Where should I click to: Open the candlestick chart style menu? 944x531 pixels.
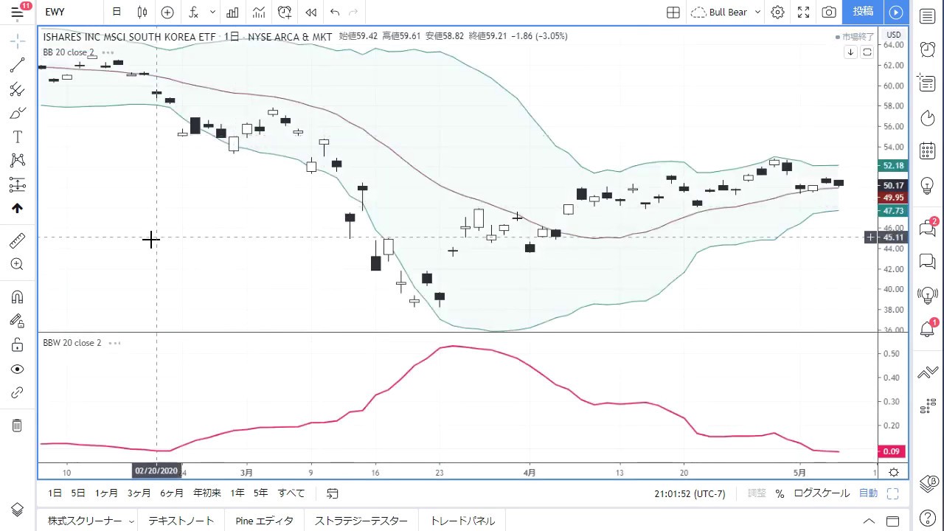click(142, 12)
